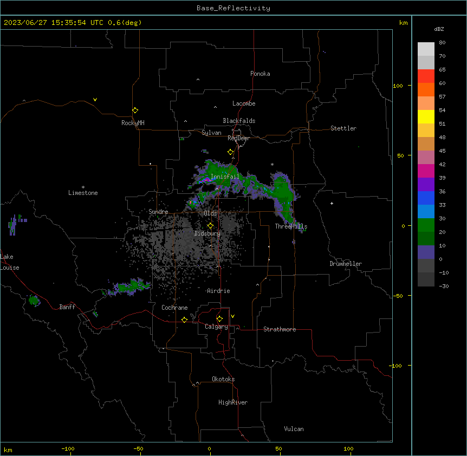Click the -100 tick on horizontal km axis
Viewport: 467px width, 456px height.
click(68, 448)
